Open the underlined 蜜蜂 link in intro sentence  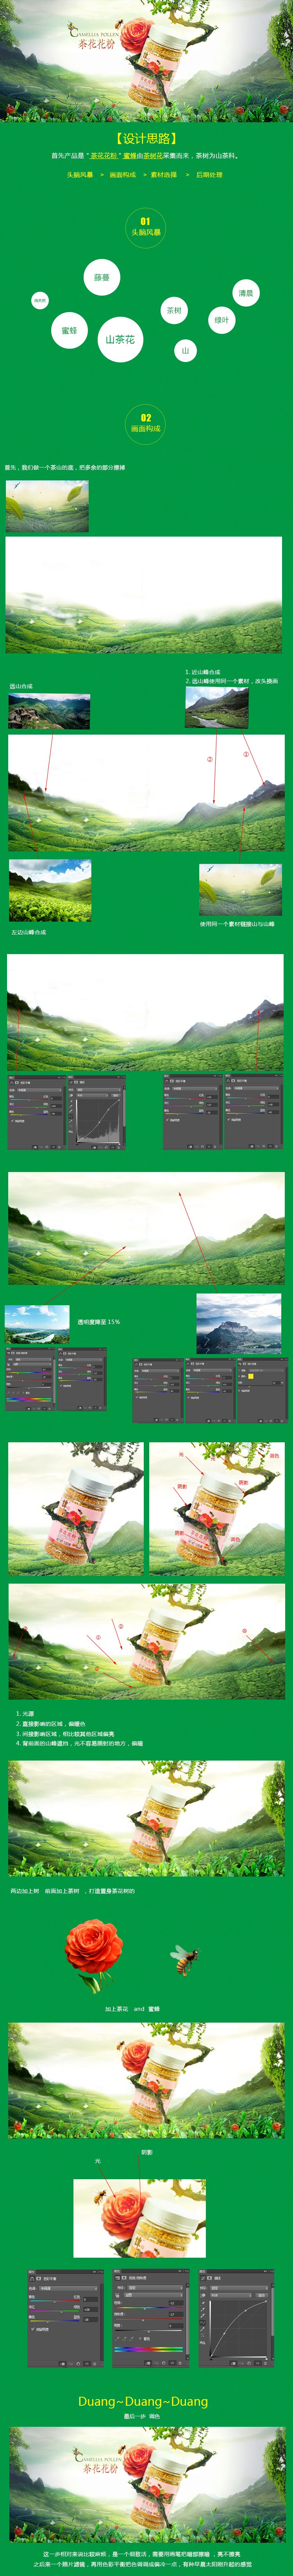[x=130, y=156]
